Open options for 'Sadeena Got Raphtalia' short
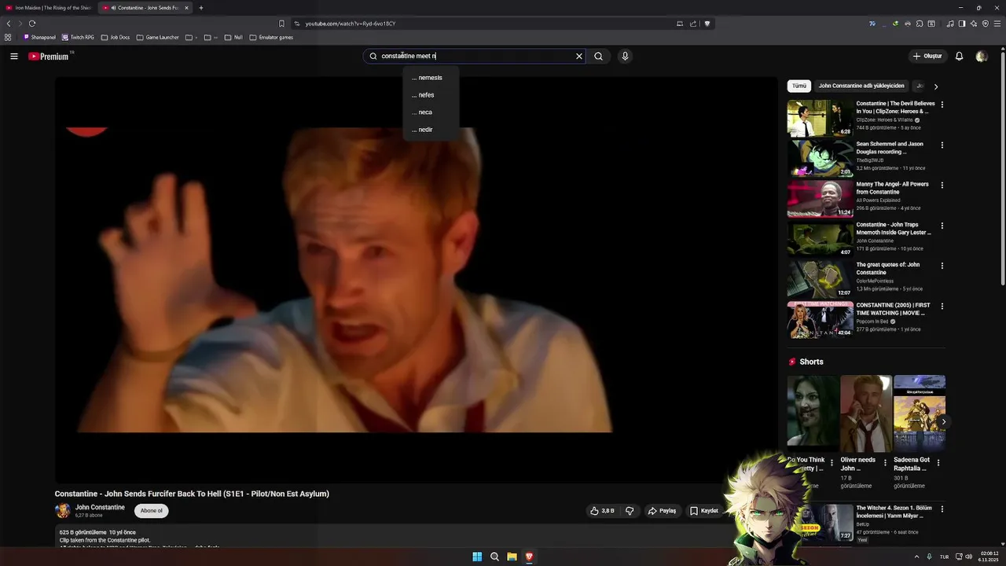This screenshot has height=566, width=1006. pos(938,463)
